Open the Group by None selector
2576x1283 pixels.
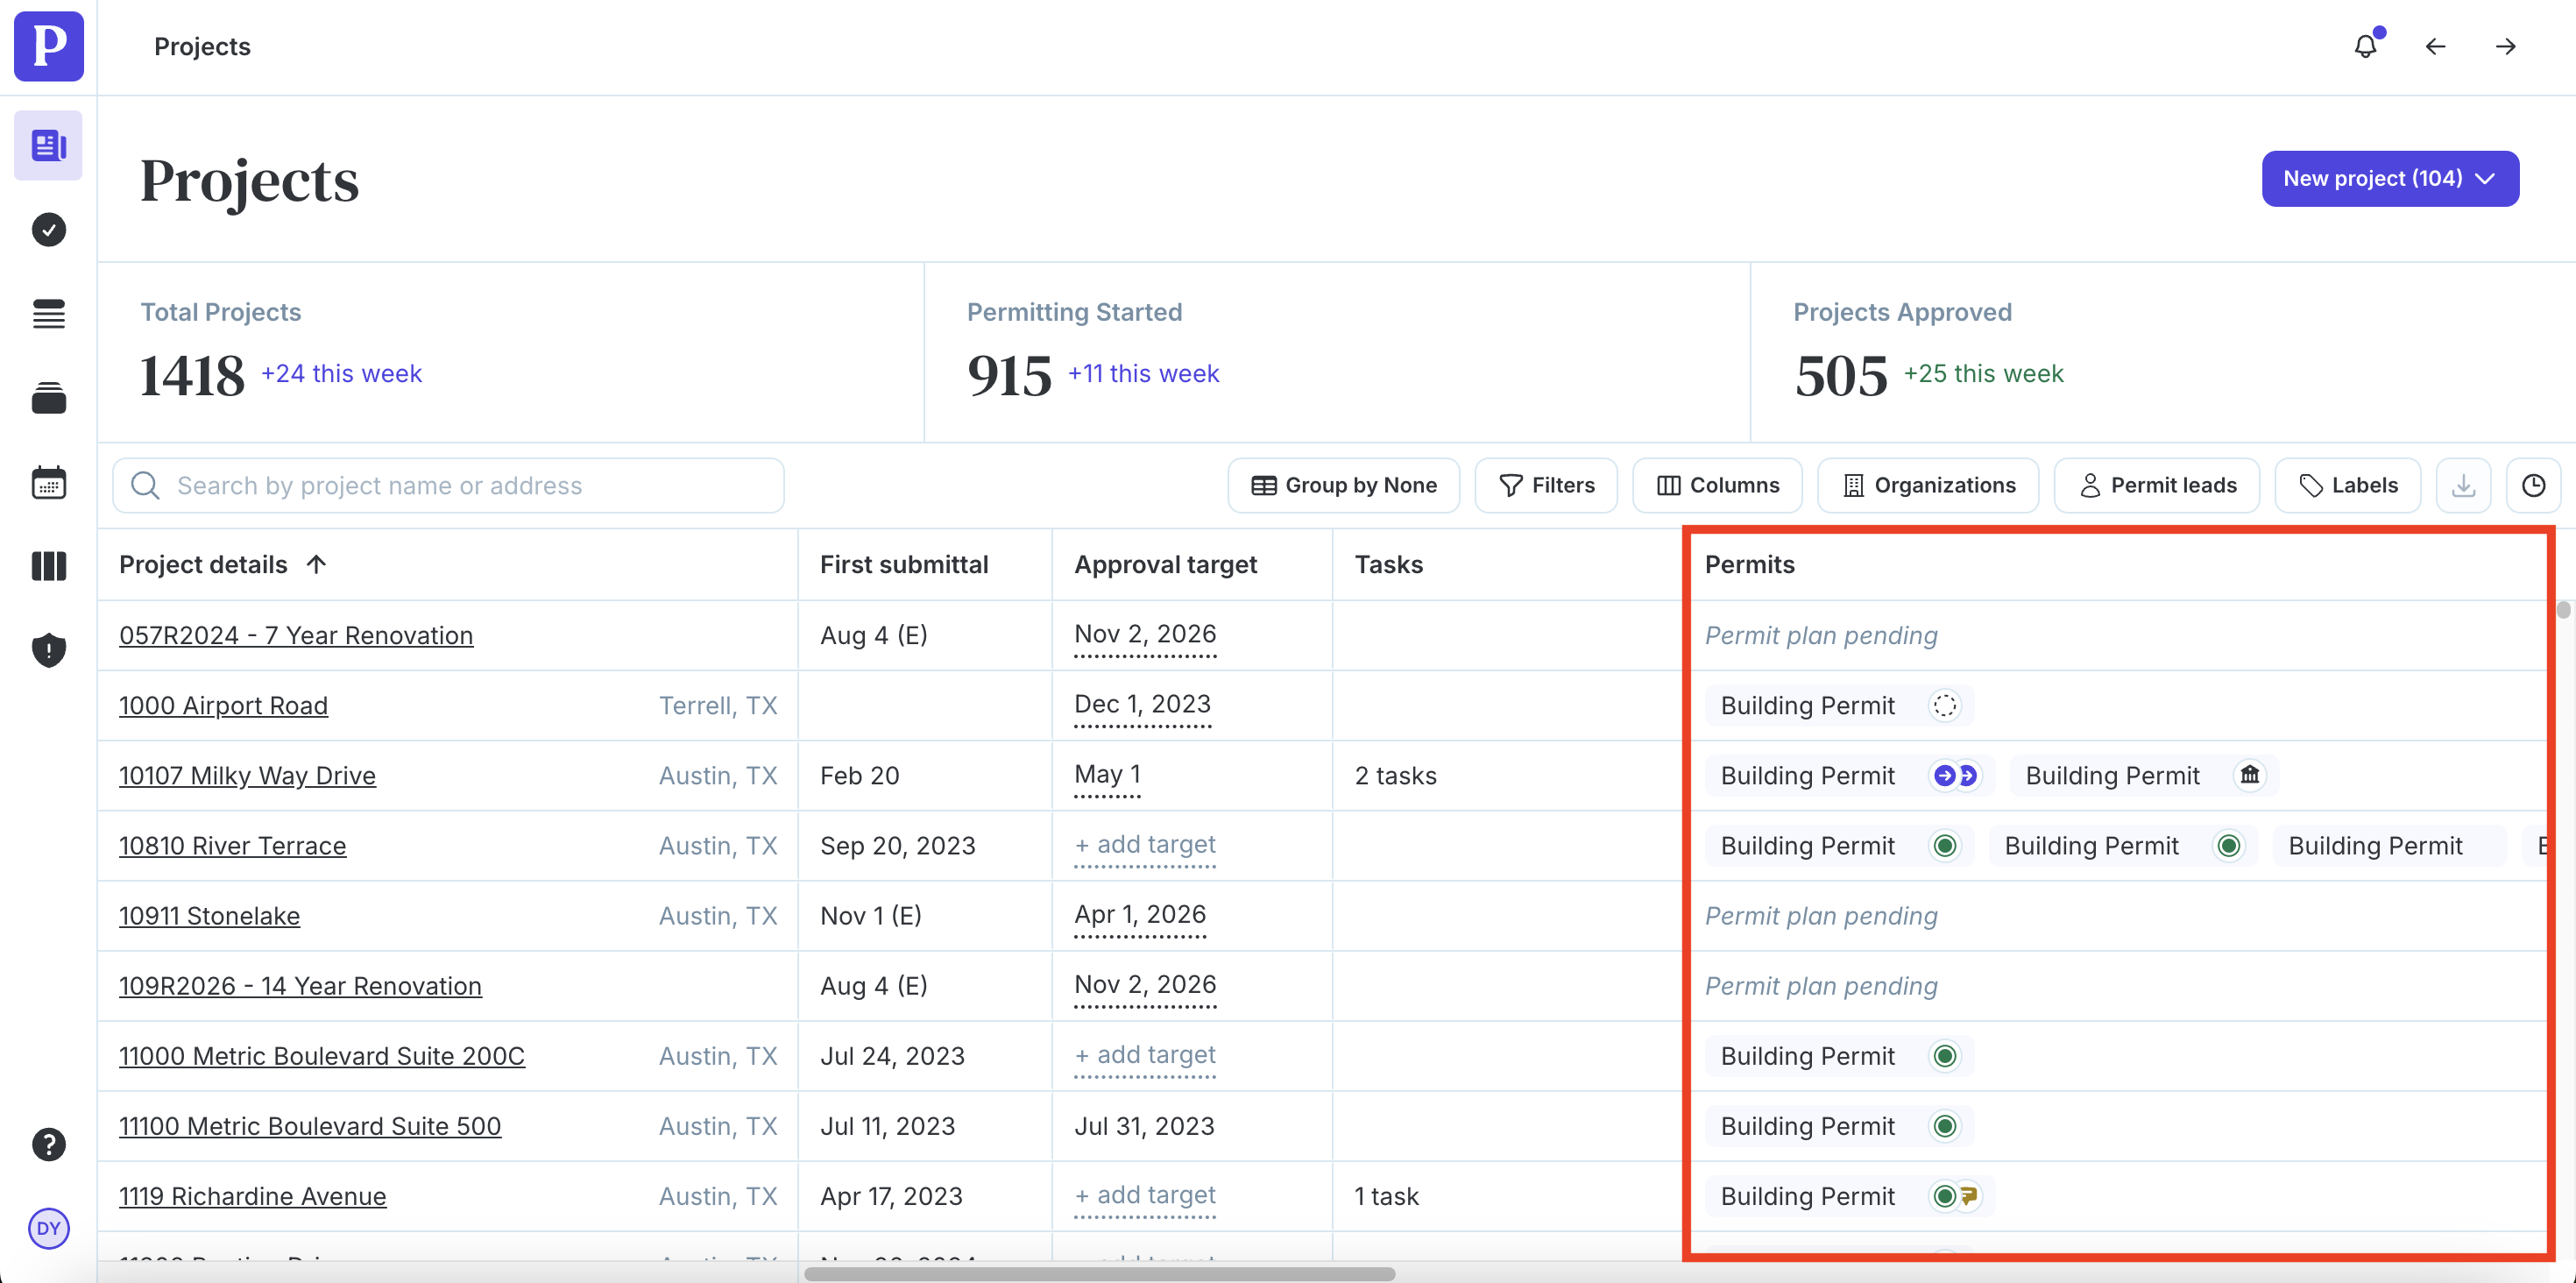[1343, 486]
